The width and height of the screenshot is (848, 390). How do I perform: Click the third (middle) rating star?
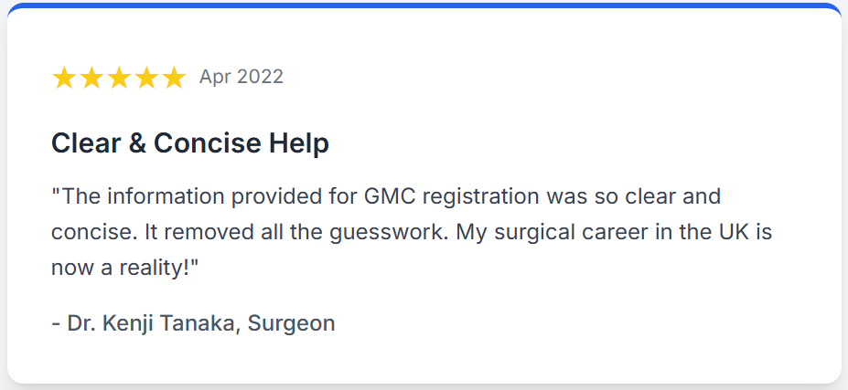(119, 78)
